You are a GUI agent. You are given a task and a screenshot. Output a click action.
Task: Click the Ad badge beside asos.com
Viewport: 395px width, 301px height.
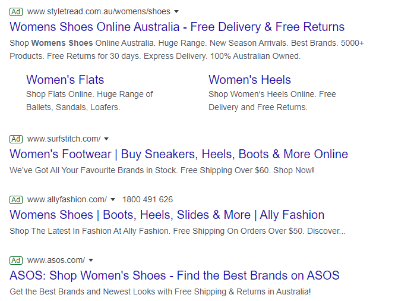tap(16, 260)
